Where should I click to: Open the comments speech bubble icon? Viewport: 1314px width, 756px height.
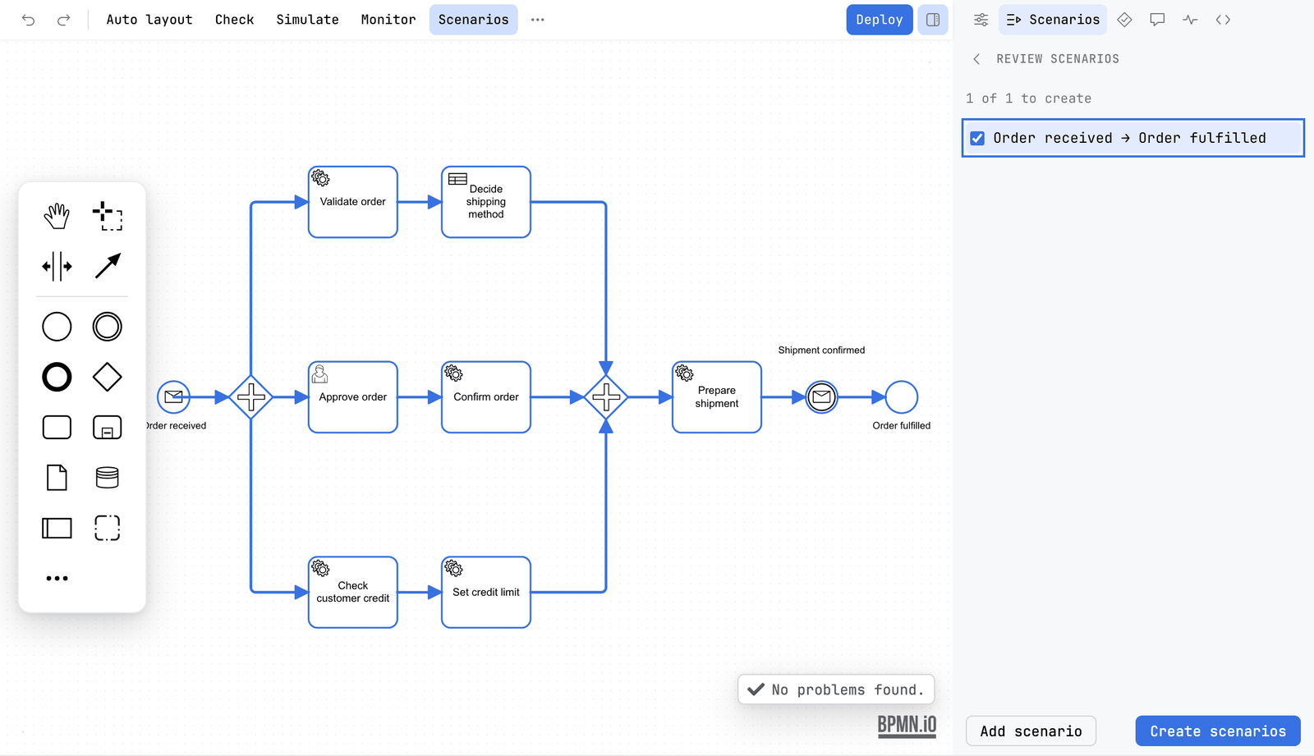[1157, 20]
